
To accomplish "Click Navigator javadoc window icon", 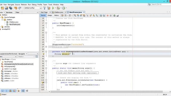I will [x=37, y=57].
